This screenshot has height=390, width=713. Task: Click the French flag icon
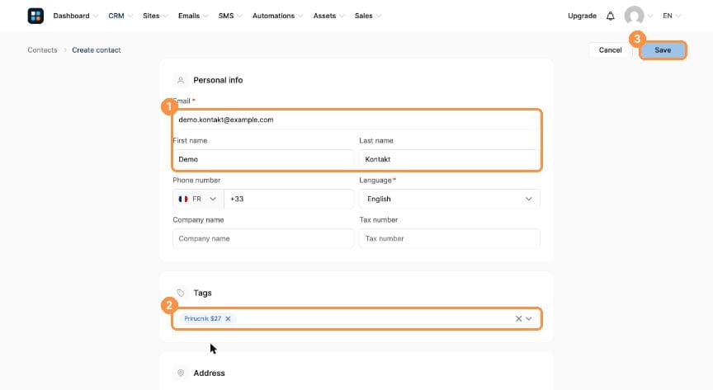point(183,199)
